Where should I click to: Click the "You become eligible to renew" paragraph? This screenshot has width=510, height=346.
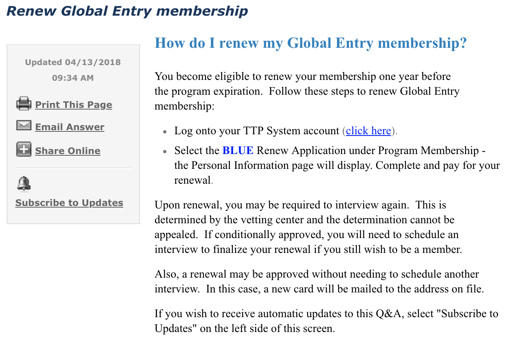pyautogui.click(x=306, y=91)
